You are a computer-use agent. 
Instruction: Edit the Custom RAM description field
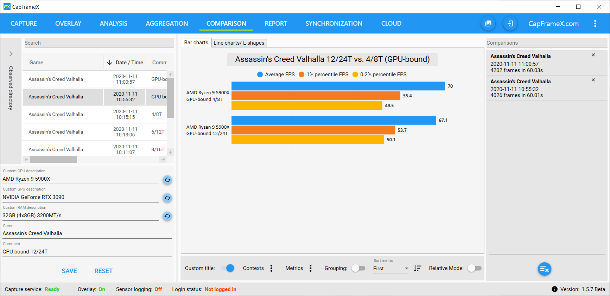pos(81,215)
